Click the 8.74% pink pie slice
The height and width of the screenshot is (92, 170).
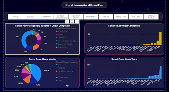pyautogui.click(x=25, y=71)
